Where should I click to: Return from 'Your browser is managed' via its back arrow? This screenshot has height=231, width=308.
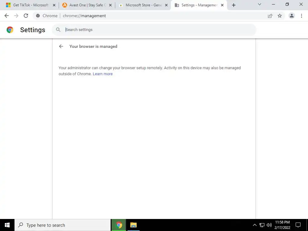[x=61, y=46]
